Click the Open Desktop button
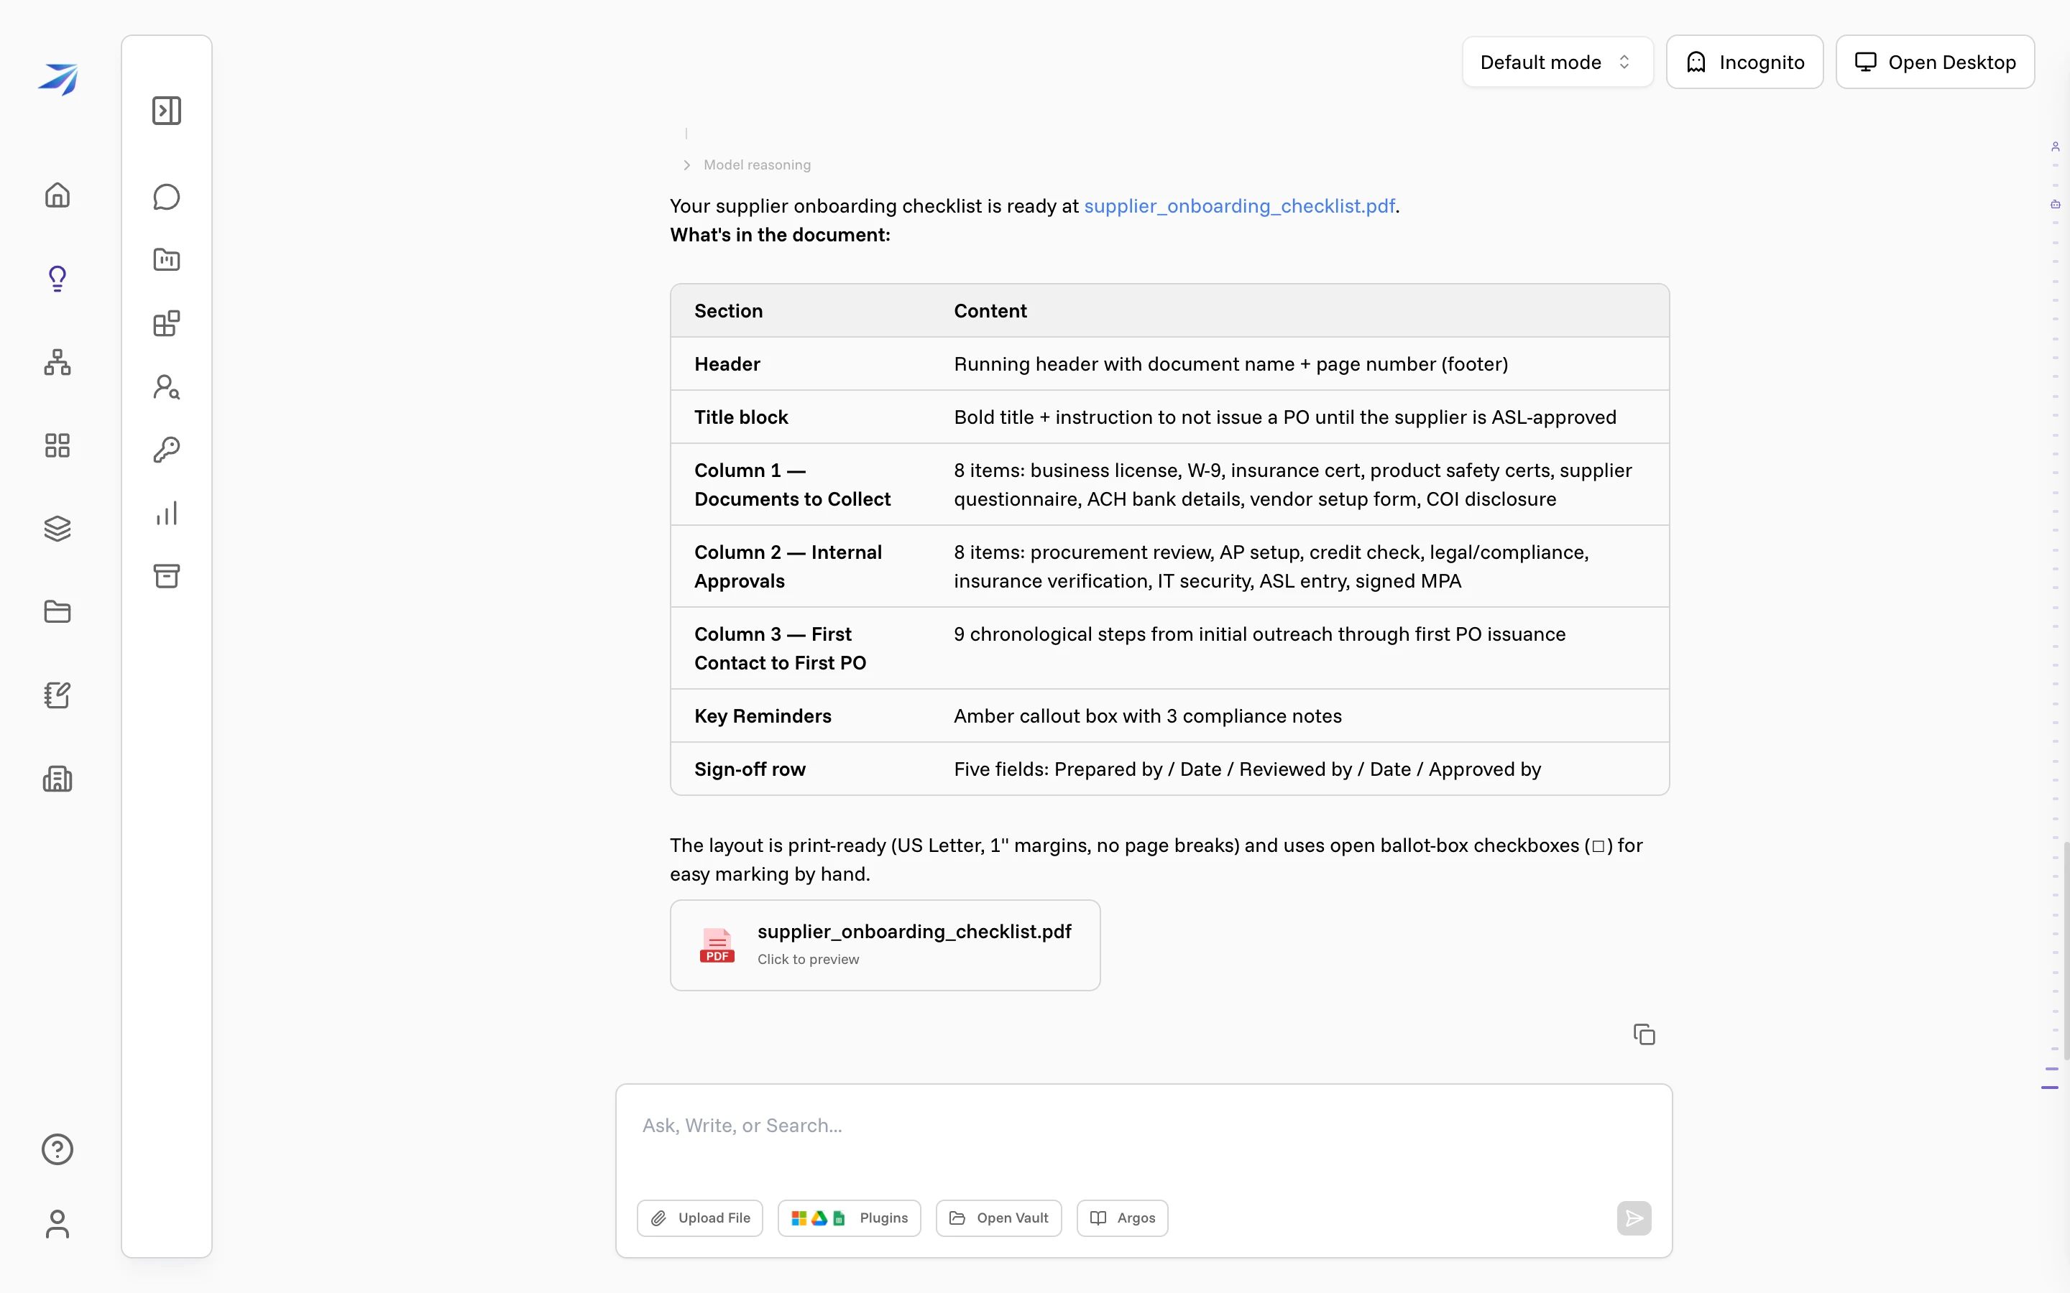This screenshot has height=1293, width=2070. pyautogui.click(x=1935, y=62)
